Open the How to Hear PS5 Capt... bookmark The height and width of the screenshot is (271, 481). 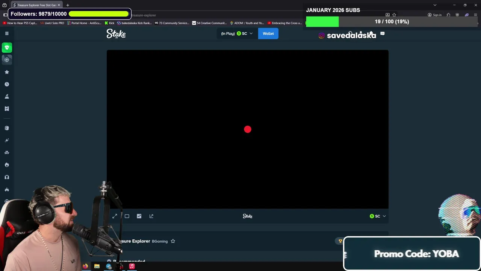click(x=20, y=23)
